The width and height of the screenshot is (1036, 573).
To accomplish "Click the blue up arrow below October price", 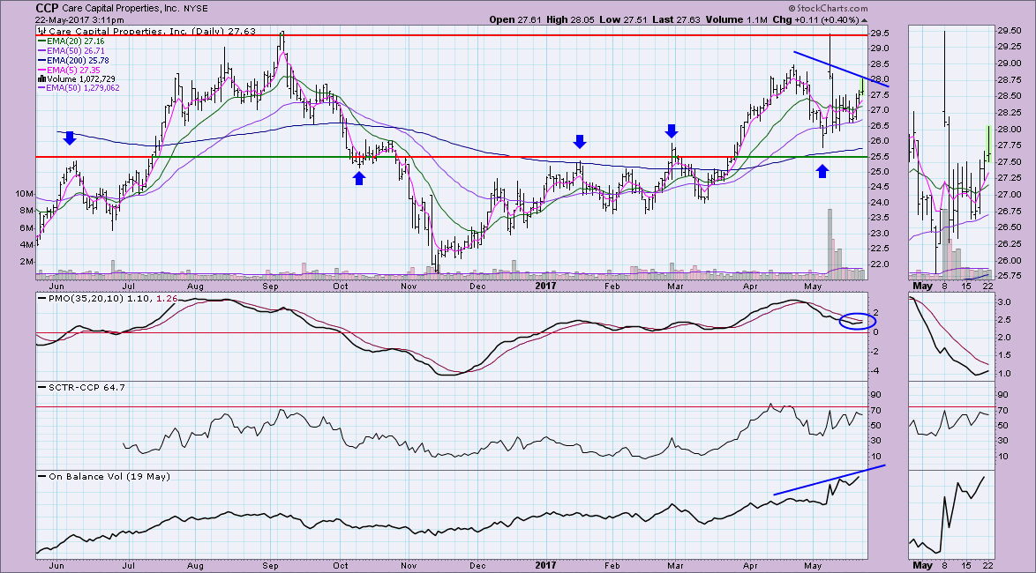I will click(x=359, y=177).
